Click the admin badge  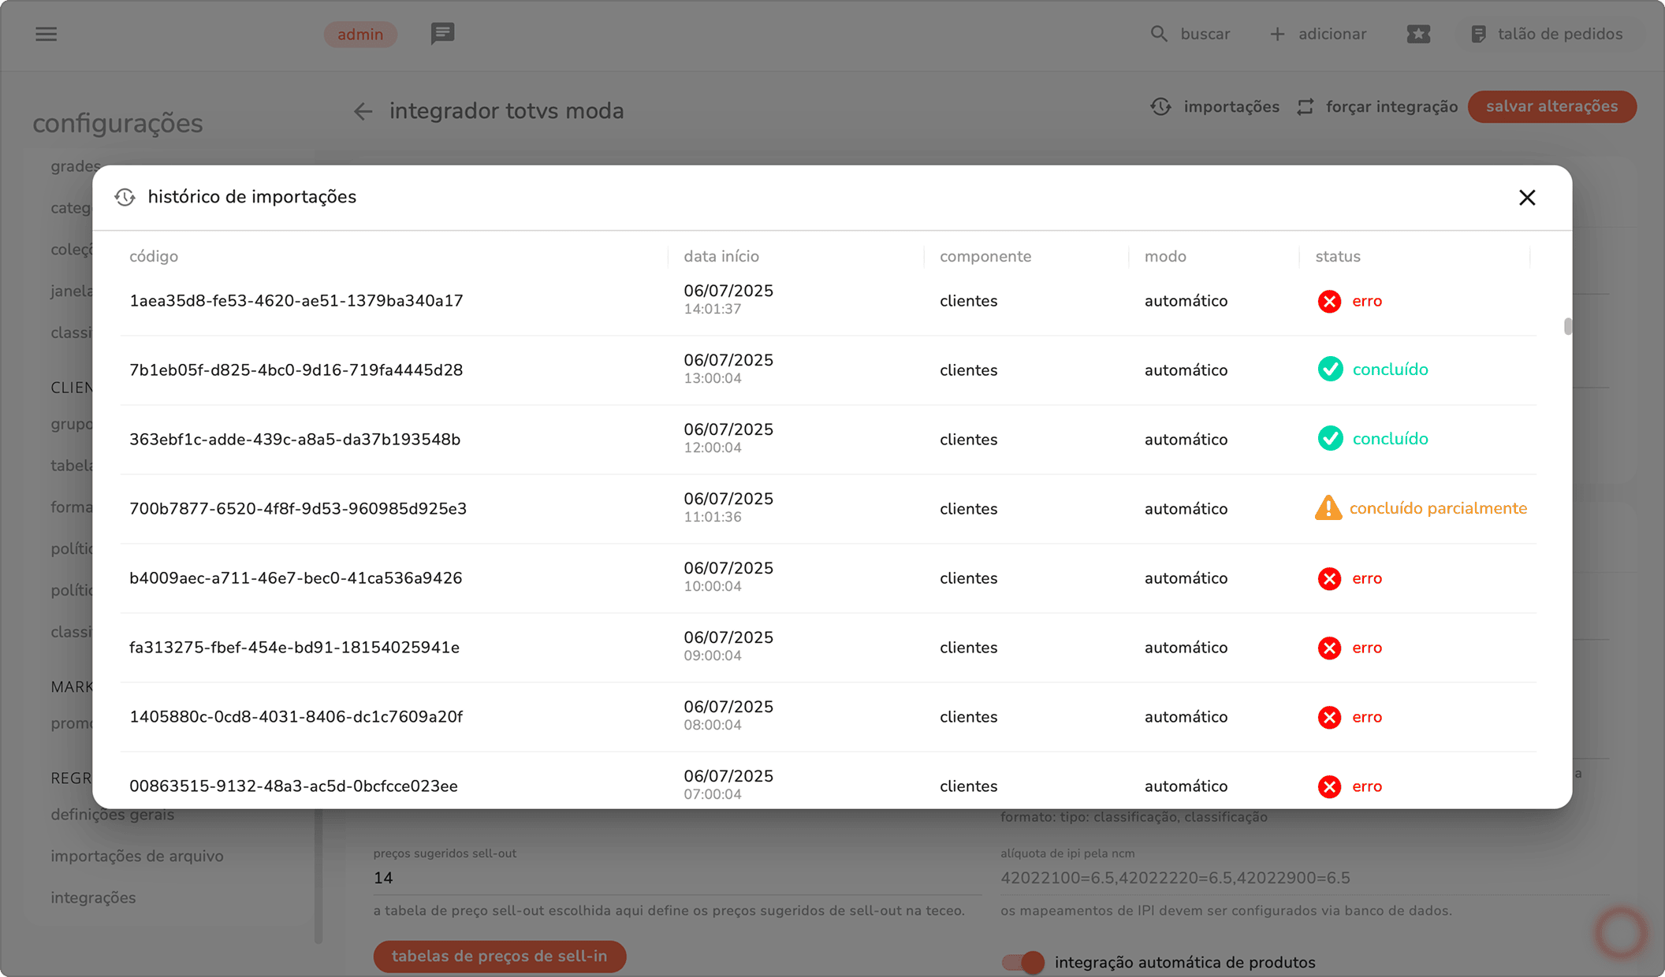point(360,34)
